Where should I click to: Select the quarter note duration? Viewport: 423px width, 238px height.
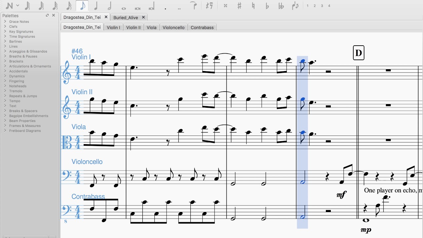[96, 6]
